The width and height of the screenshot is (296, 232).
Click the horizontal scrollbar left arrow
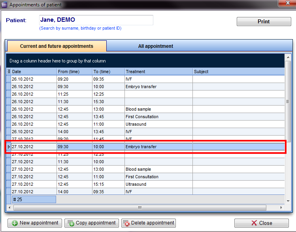point(9,207)
